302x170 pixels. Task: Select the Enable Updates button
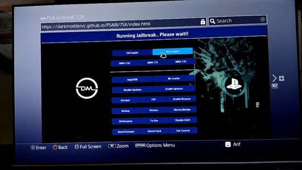coord(174,89)
